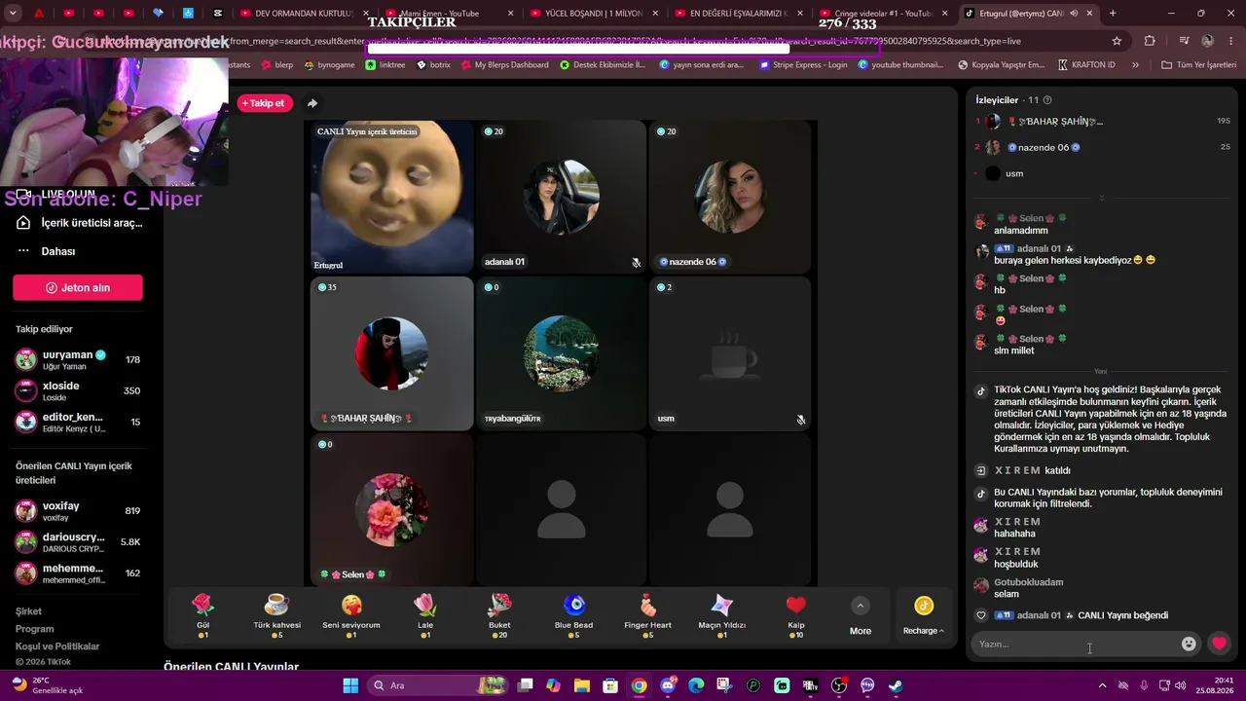This screenshot has width=1246, height=701.
Task: Click muted microphone icon on usm tile
Action: pos(800,419)
